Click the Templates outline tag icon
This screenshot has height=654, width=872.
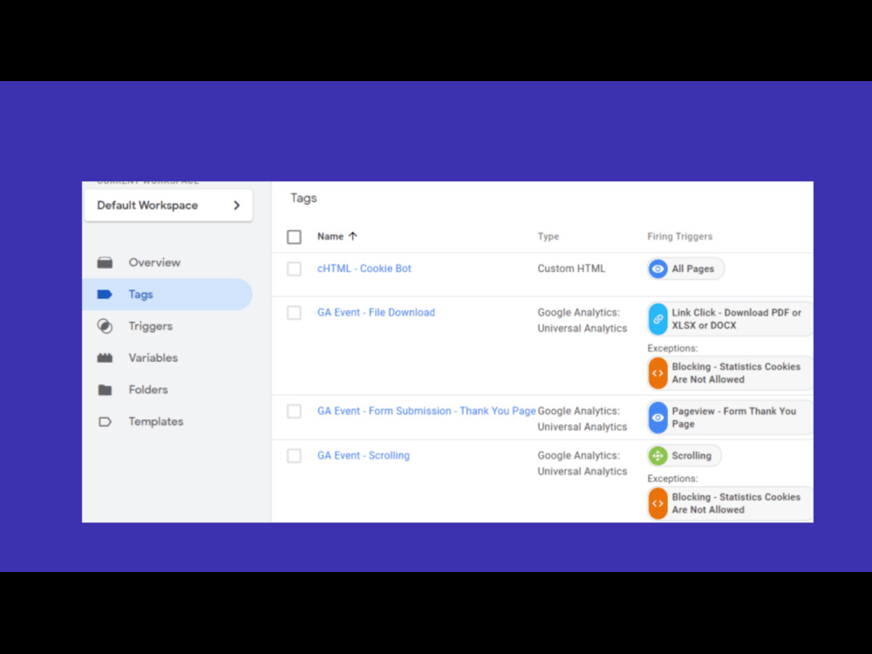tap(105, 421)
